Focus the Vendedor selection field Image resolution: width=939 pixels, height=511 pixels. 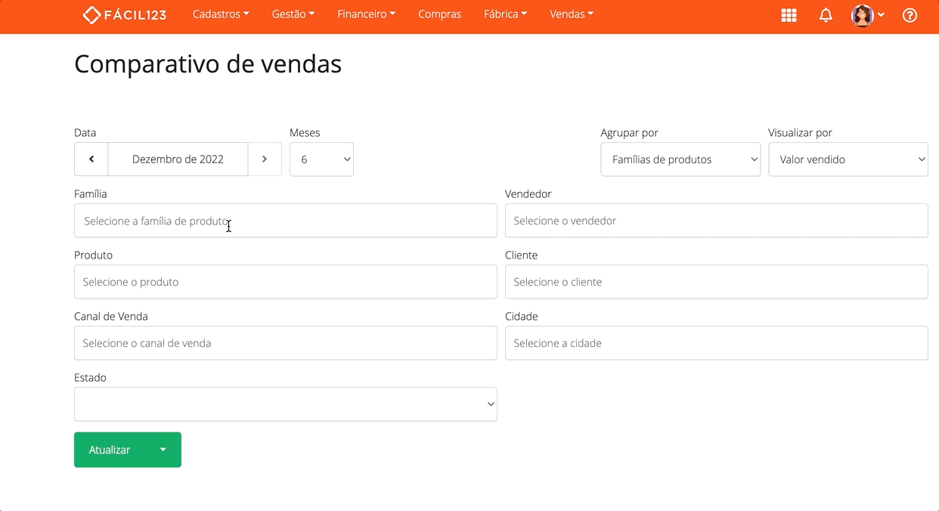[716, 221]
